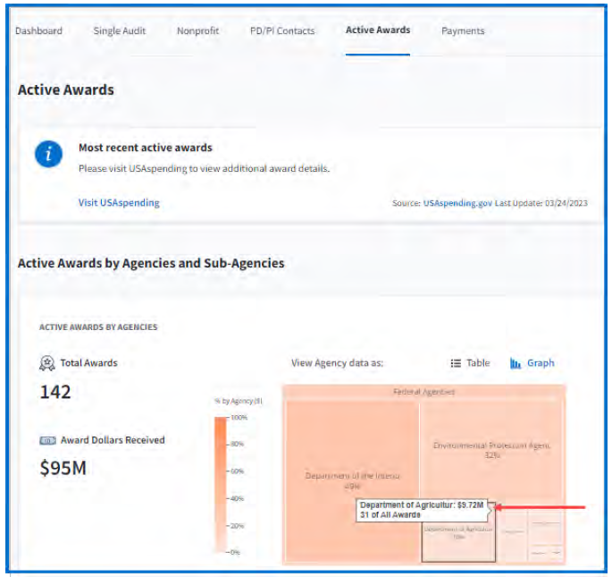
Task: Click the Total Awards ribbon icon
Action: [47, 363]
